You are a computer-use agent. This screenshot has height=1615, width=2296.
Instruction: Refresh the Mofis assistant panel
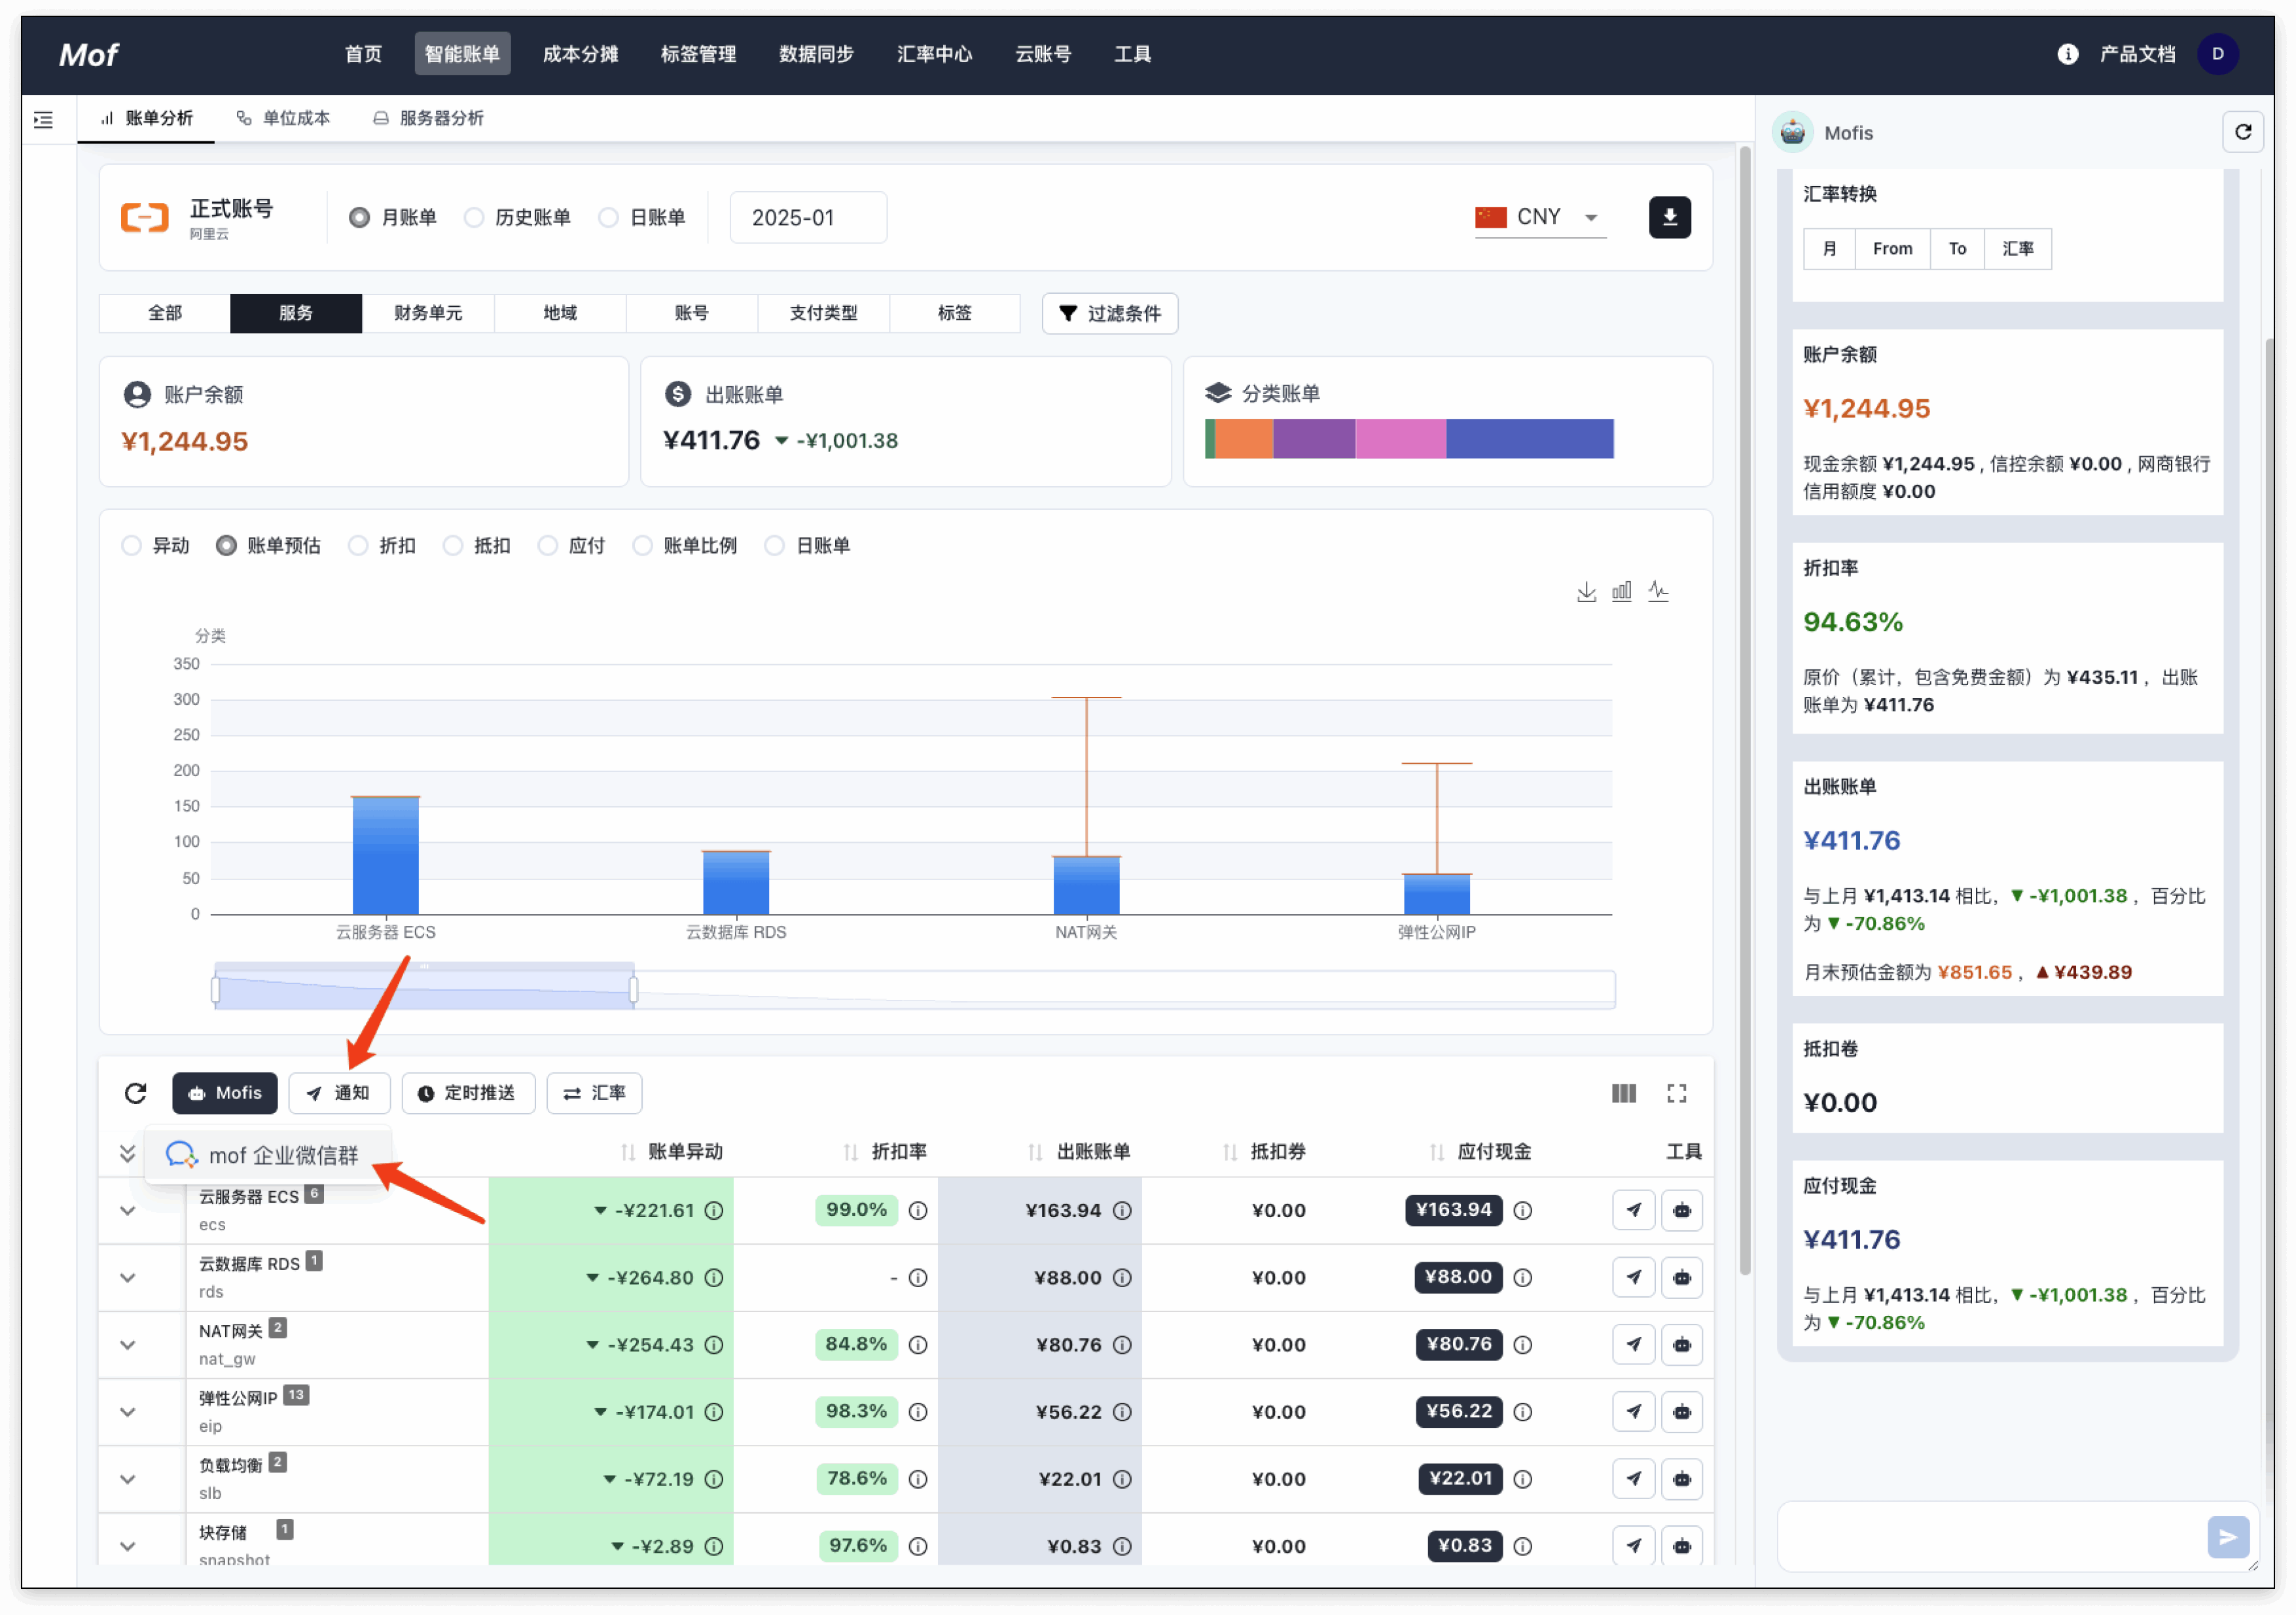(x=2242, y=132)
